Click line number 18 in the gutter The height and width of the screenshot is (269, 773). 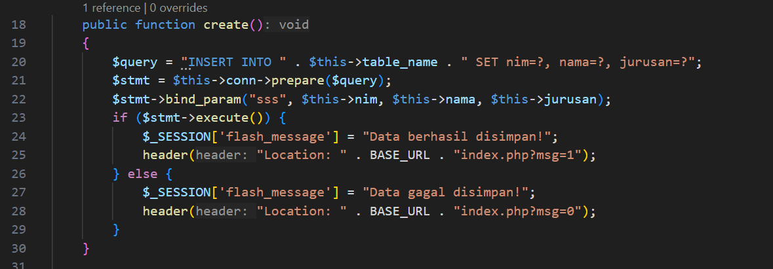point(19,25)
